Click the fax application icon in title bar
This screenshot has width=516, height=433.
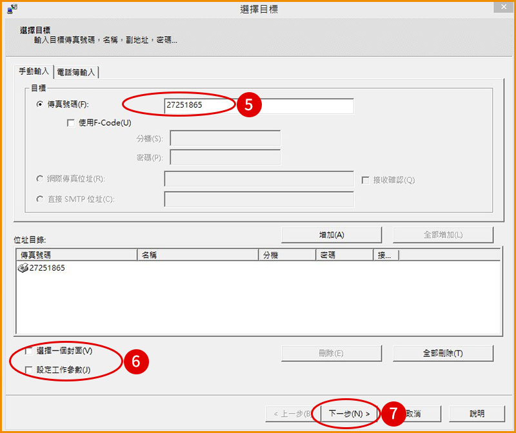[10, 8]
